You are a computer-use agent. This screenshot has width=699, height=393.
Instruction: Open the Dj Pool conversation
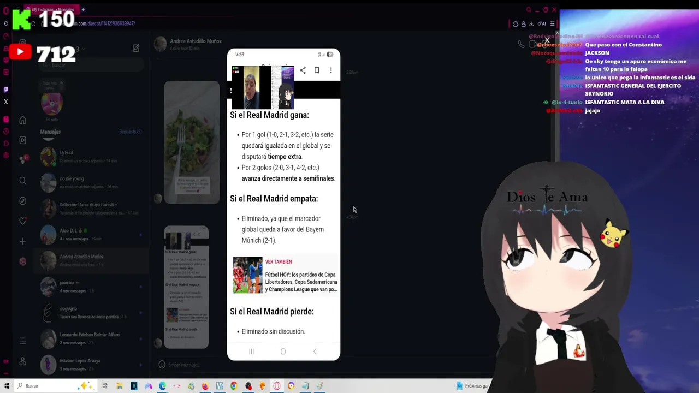coord(91,157)
